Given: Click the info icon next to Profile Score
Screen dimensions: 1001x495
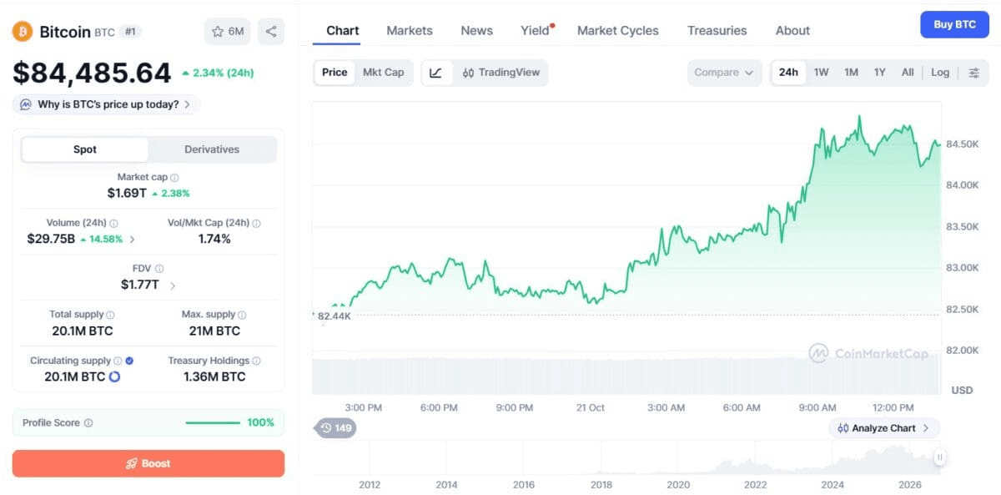Looking at the screenshot, I should [88, 423].
